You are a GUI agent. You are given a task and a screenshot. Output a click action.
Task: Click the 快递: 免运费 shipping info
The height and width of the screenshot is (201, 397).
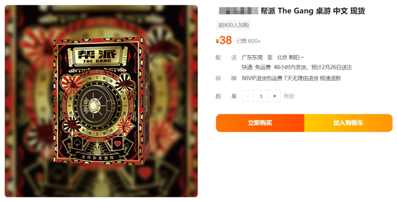point(256,67)
